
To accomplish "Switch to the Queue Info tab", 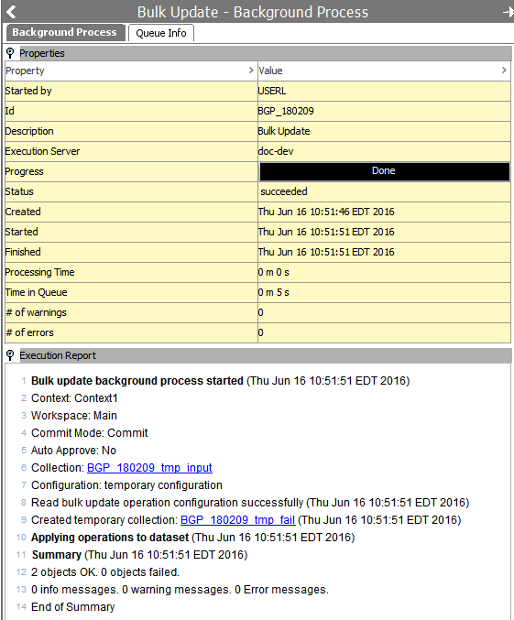I will 161,33.
